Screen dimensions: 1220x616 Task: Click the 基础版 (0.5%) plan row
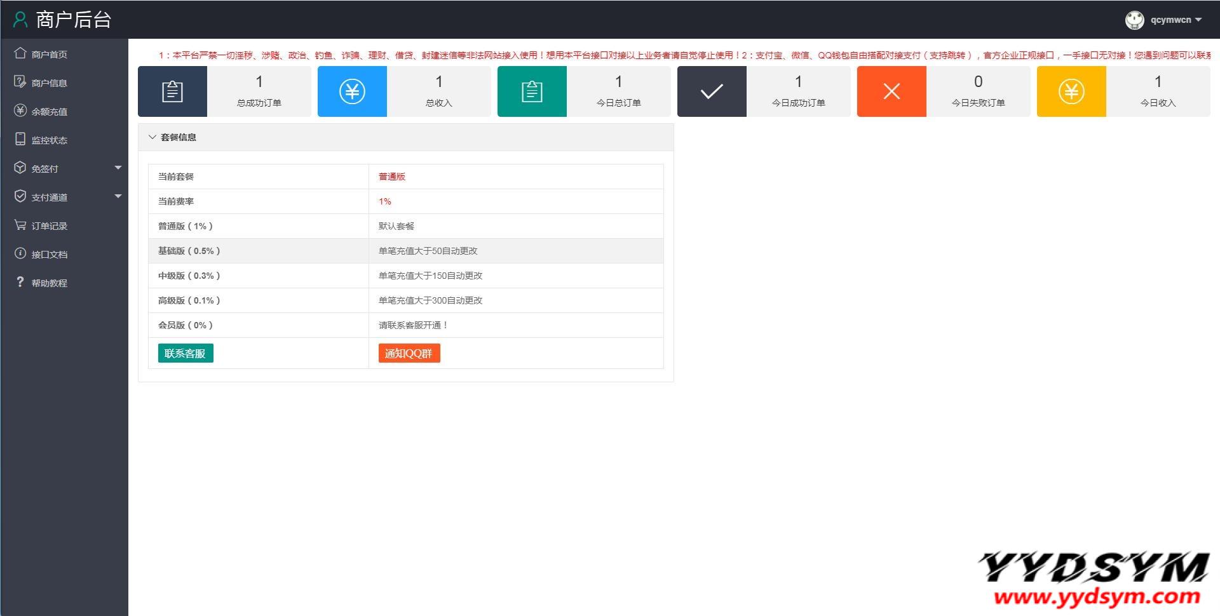(x=405, y=251)
